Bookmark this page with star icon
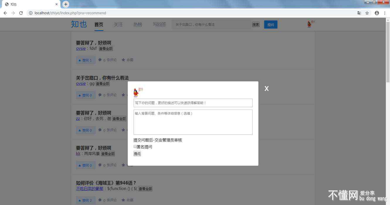 pos(367,13)
